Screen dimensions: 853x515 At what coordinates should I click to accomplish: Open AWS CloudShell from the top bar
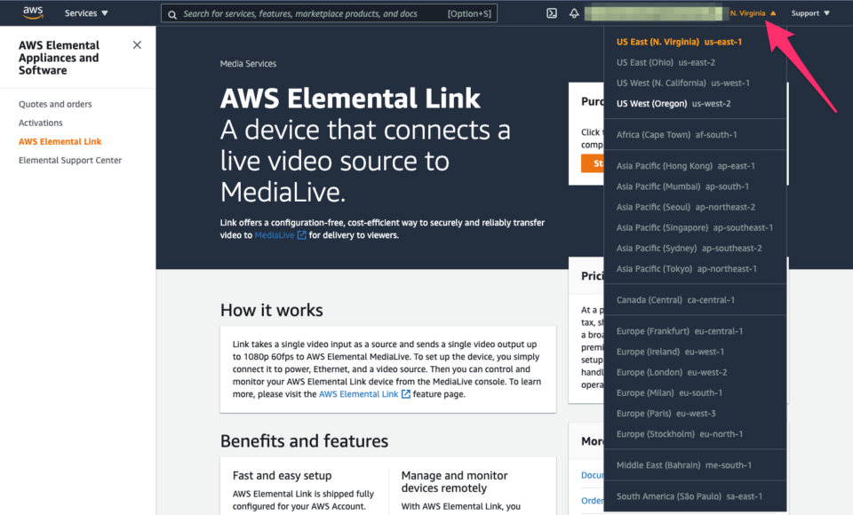tap(552, 12)
